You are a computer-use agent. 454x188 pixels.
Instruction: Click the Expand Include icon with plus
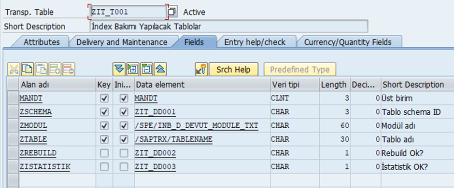(133, 69)
